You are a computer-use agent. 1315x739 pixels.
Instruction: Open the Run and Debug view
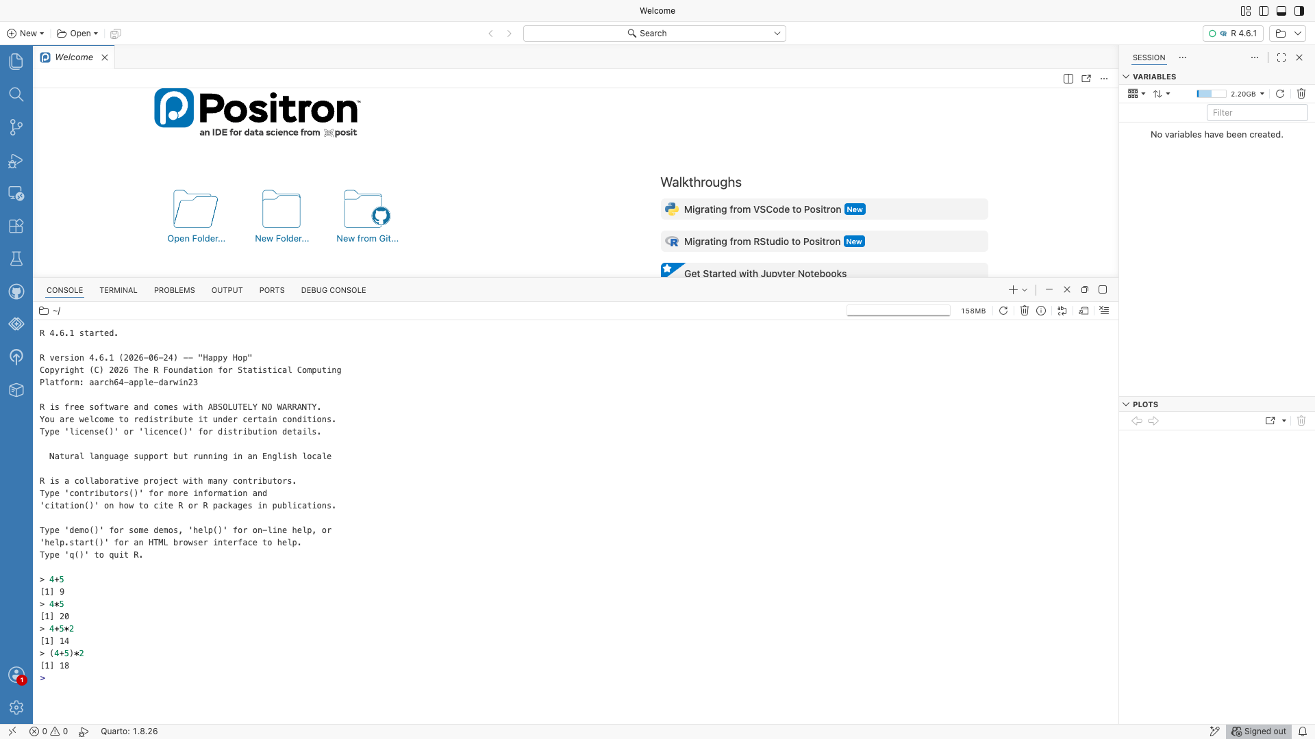click(16, 161)
